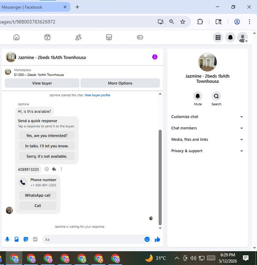The width and height of the screenshot is (257, 265).
Task: Open the taskbar volume speaker icon
Action: (x=193, y=258)
